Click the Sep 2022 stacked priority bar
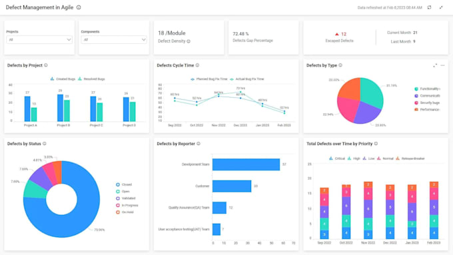The width and height of the screenshot is (453, 255). tap(324, 213)
